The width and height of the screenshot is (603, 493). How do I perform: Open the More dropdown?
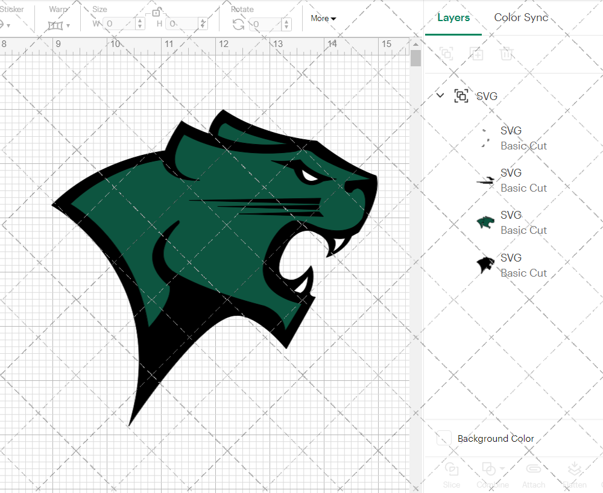pyautogui.click(x=323, y=19)
